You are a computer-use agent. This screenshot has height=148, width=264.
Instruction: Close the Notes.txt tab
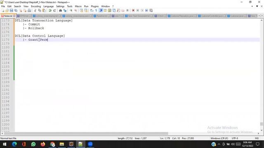14,16
